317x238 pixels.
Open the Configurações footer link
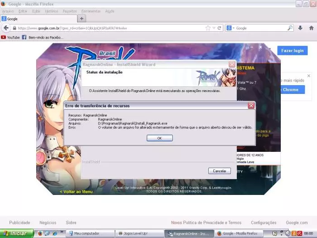(x=264, y=223)
